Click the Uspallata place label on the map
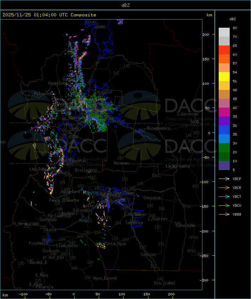 pos(58,83)
